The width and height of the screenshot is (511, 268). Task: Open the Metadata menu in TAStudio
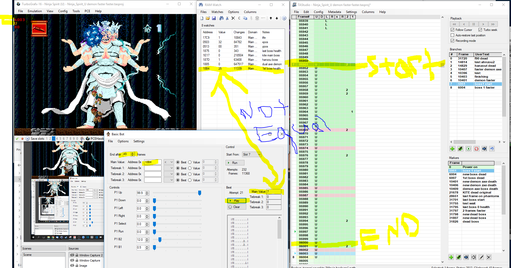(x=335, y=12)
